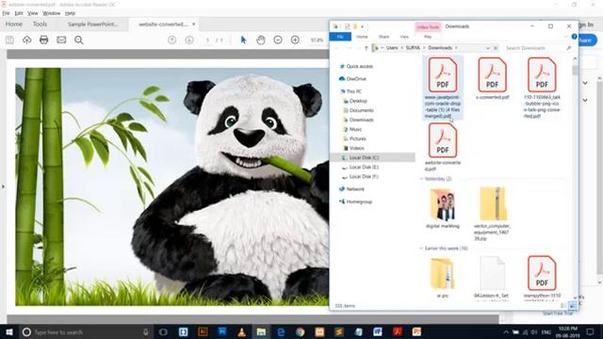
Task: Select Quick access in navigation pane
Action: click(x=359, y=66)
